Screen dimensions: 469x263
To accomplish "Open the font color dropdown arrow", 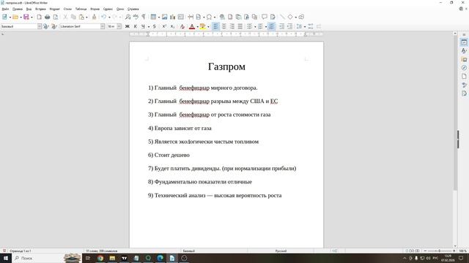I will pyautogui.click(x=197, y=27).
